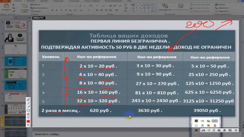Click the Вставить paste button
Viewport: 244px width, 137px height.
(x=6, y=7)
